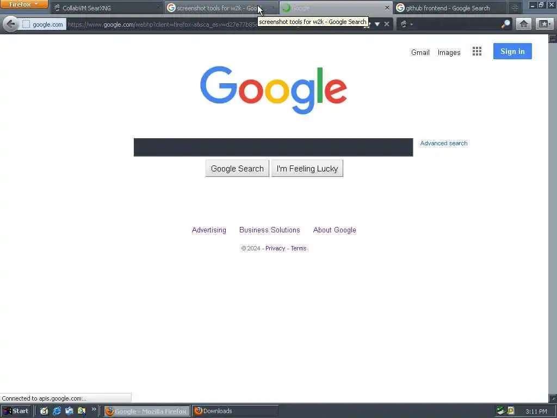
Task: Open Gmail link
Action: point(420,52)
